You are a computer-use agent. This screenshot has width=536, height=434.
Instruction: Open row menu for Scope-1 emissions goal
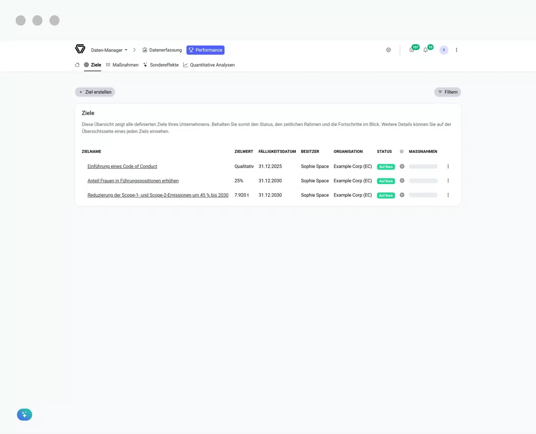point(448,195)
